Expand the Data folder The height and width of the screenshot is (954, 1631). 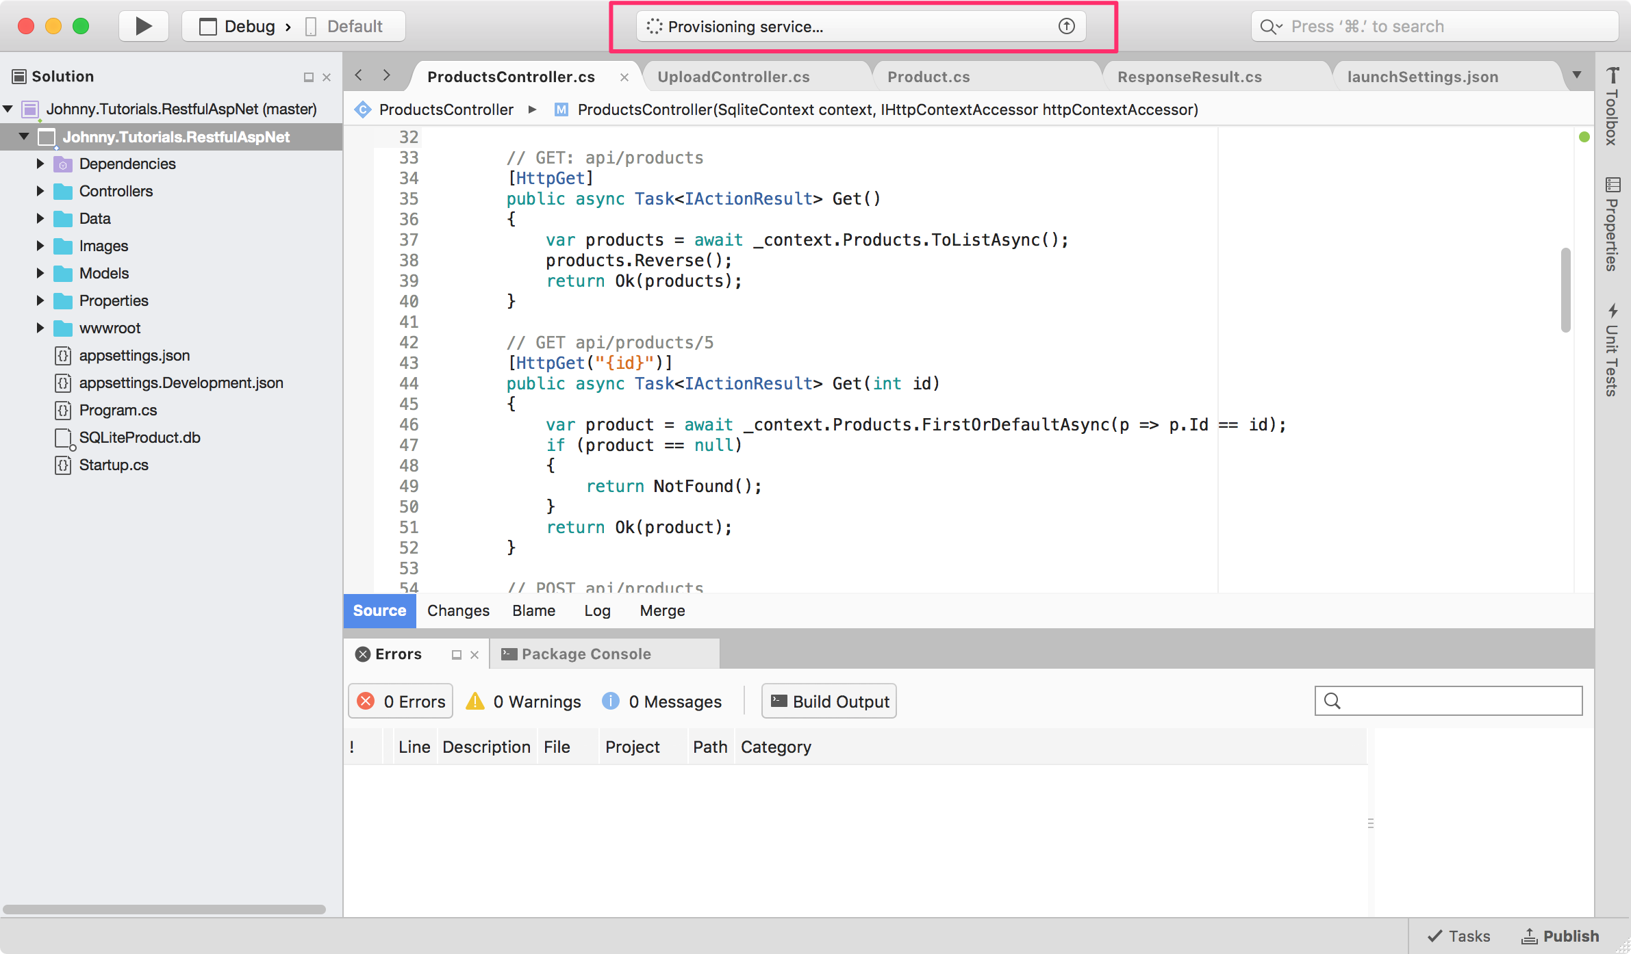point(40,218)
